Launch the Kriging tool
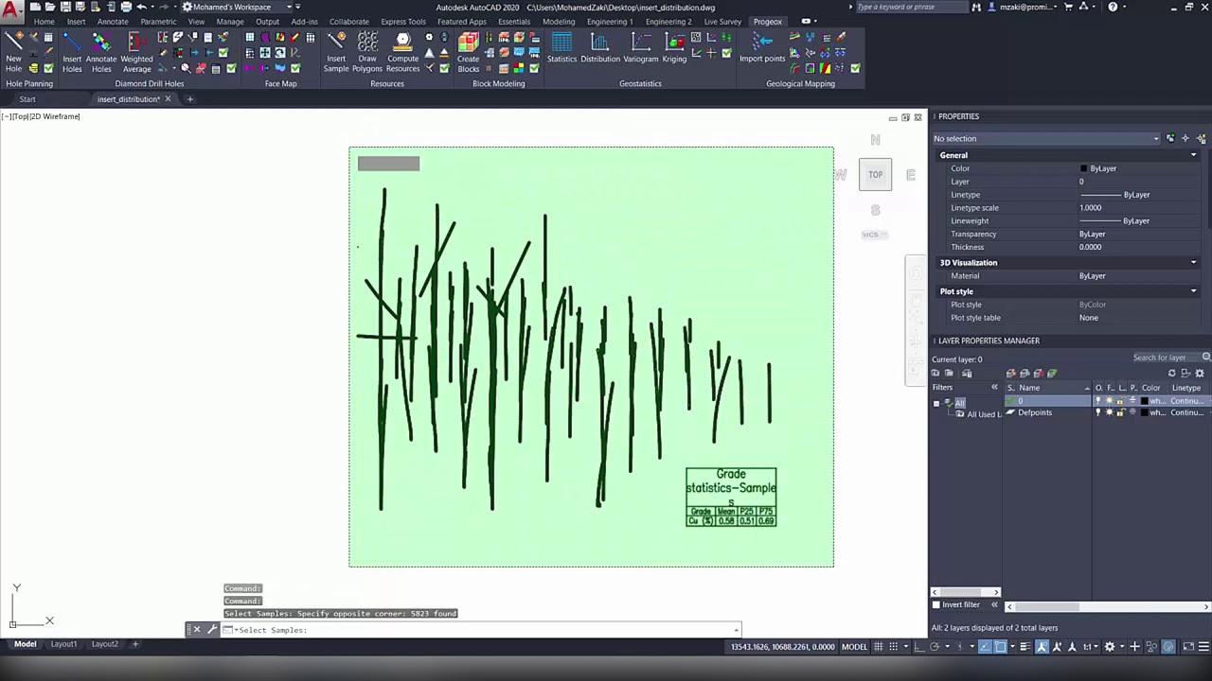This screenshot has height=681, width=1212. point(674,48)
